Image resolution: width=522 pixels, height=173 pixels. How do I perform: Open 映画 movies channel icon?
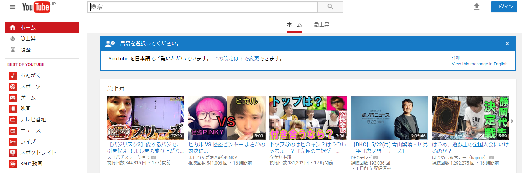(x=13, y=109)
